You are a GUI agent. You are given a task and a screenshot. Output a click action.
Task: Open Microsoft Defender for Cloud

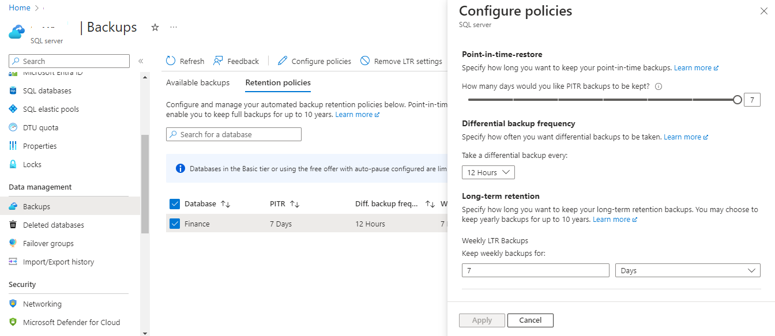coord(72,322)
